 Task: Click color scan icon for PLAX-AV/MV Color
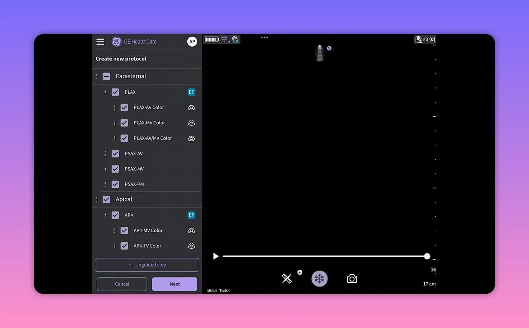tap(191, 138)
